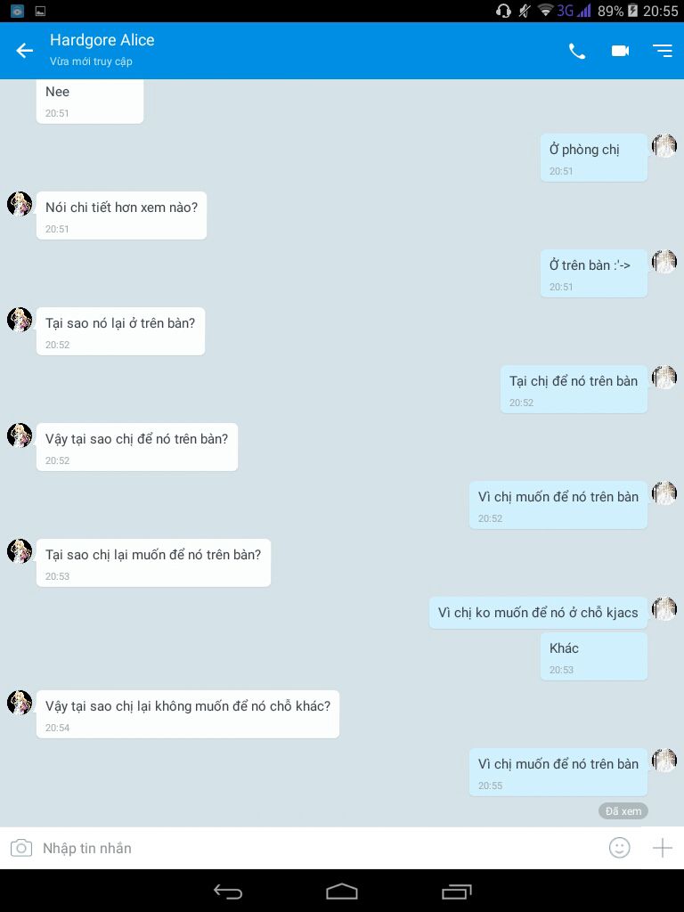
Task: Select message 'Tại sao nó lại ở trên bàn?'
Action: coord(120,331)
